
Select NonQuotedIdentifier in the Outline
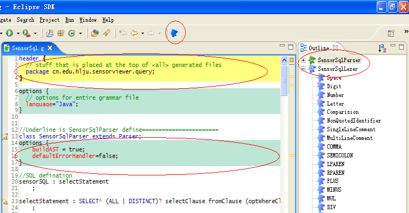(354, 121)
